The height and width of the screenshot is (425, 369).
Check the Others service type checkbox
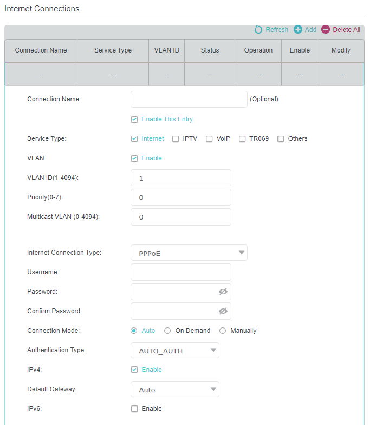click(x=281, y=139)
